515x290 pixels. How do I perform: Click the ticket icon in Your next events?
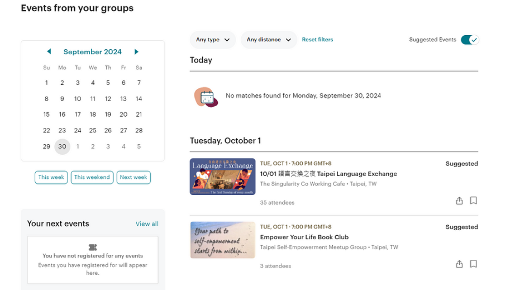(x=93, y=248)
